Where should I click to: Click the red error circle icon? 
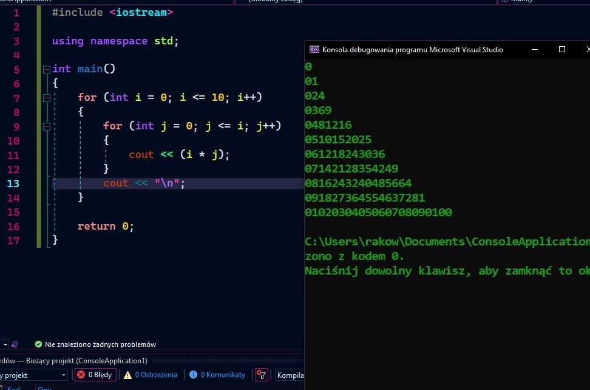tap(81, 375)
